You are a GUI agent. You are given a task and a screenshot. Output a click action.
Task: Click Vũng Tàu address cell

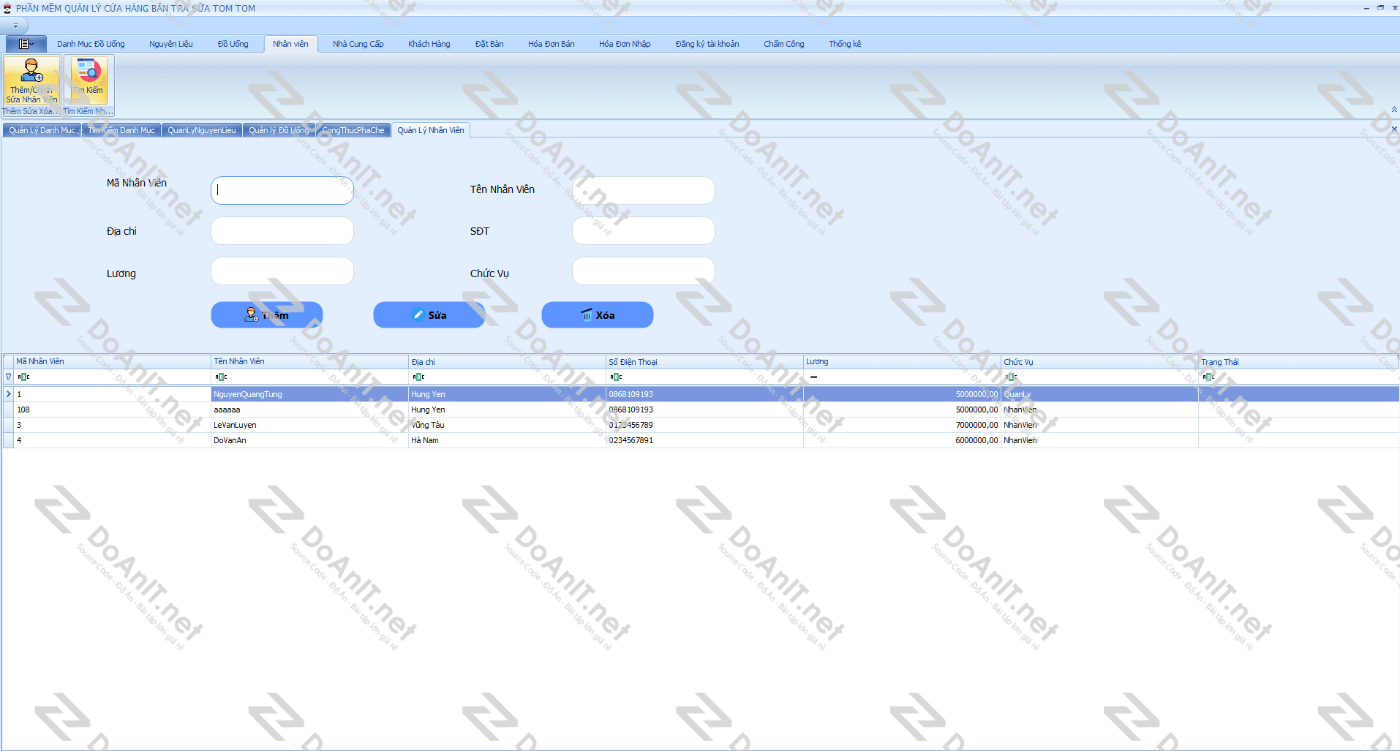click(507, 425)
